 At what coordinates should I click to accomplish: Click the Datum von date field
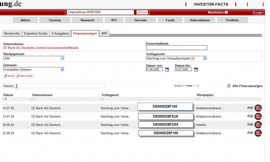154,69
